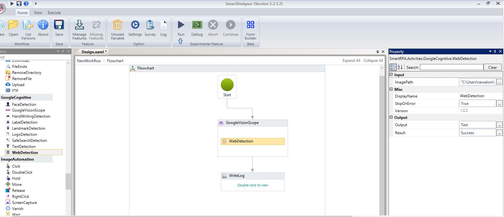Open the List Versions tool

(x=28, y=25)
